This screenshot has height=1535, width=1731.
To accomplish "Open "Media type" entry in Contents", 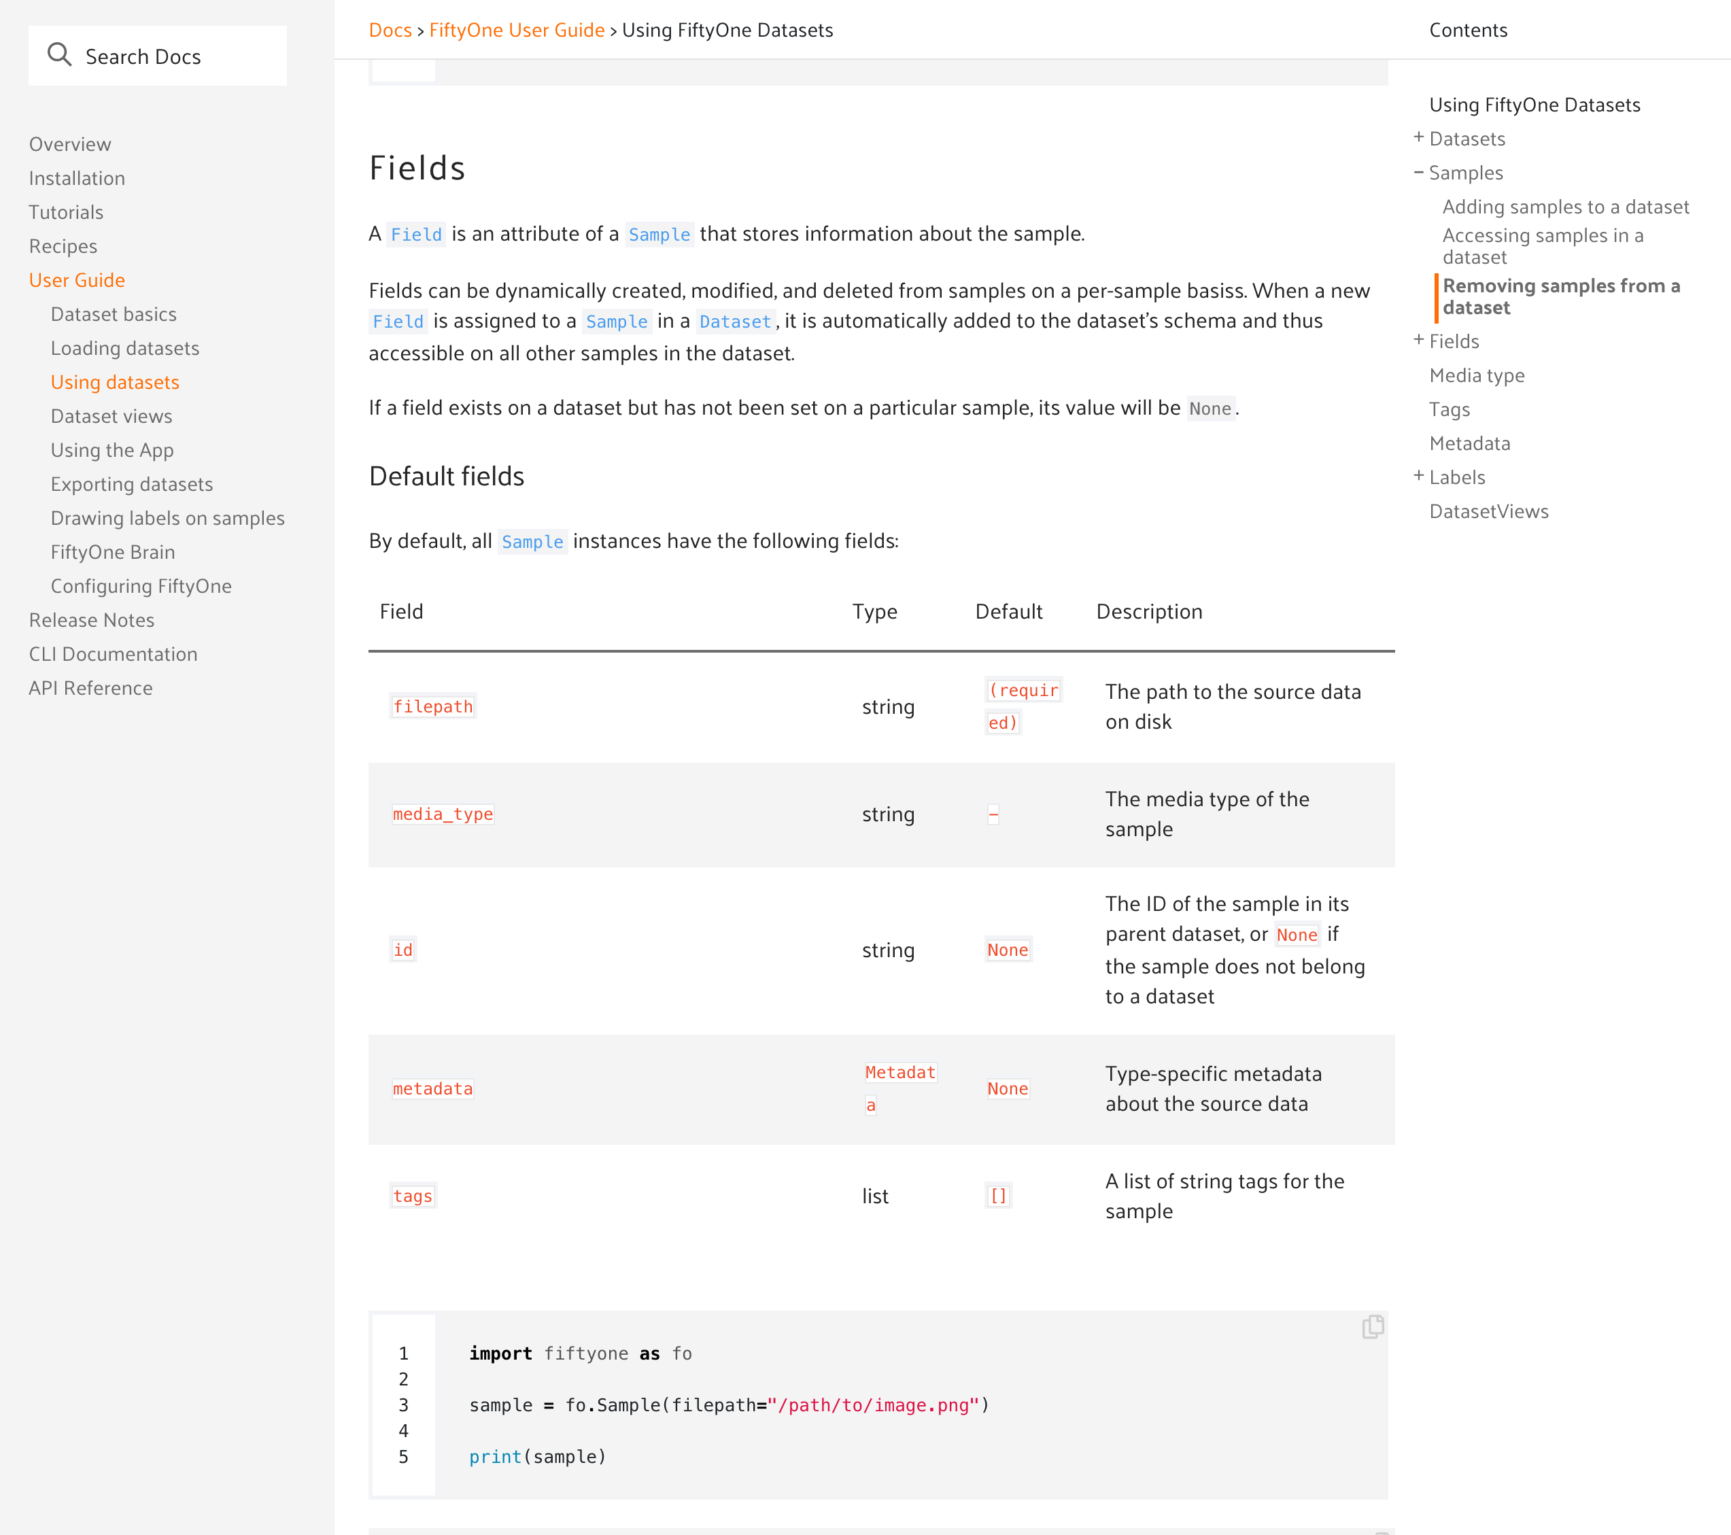I will pos(1476,374).
